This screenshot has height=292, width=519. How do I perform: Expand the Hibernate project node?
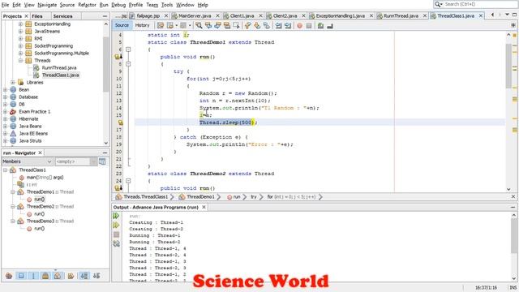[6, 119]
